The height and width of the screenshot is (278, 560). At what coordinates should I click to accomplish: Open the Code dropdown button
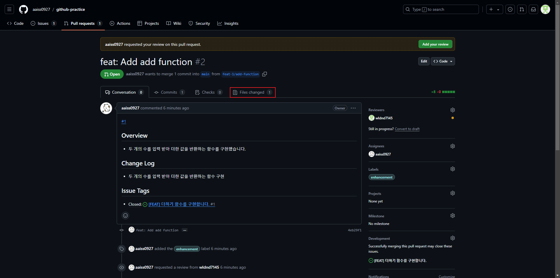tap(443, 61)
